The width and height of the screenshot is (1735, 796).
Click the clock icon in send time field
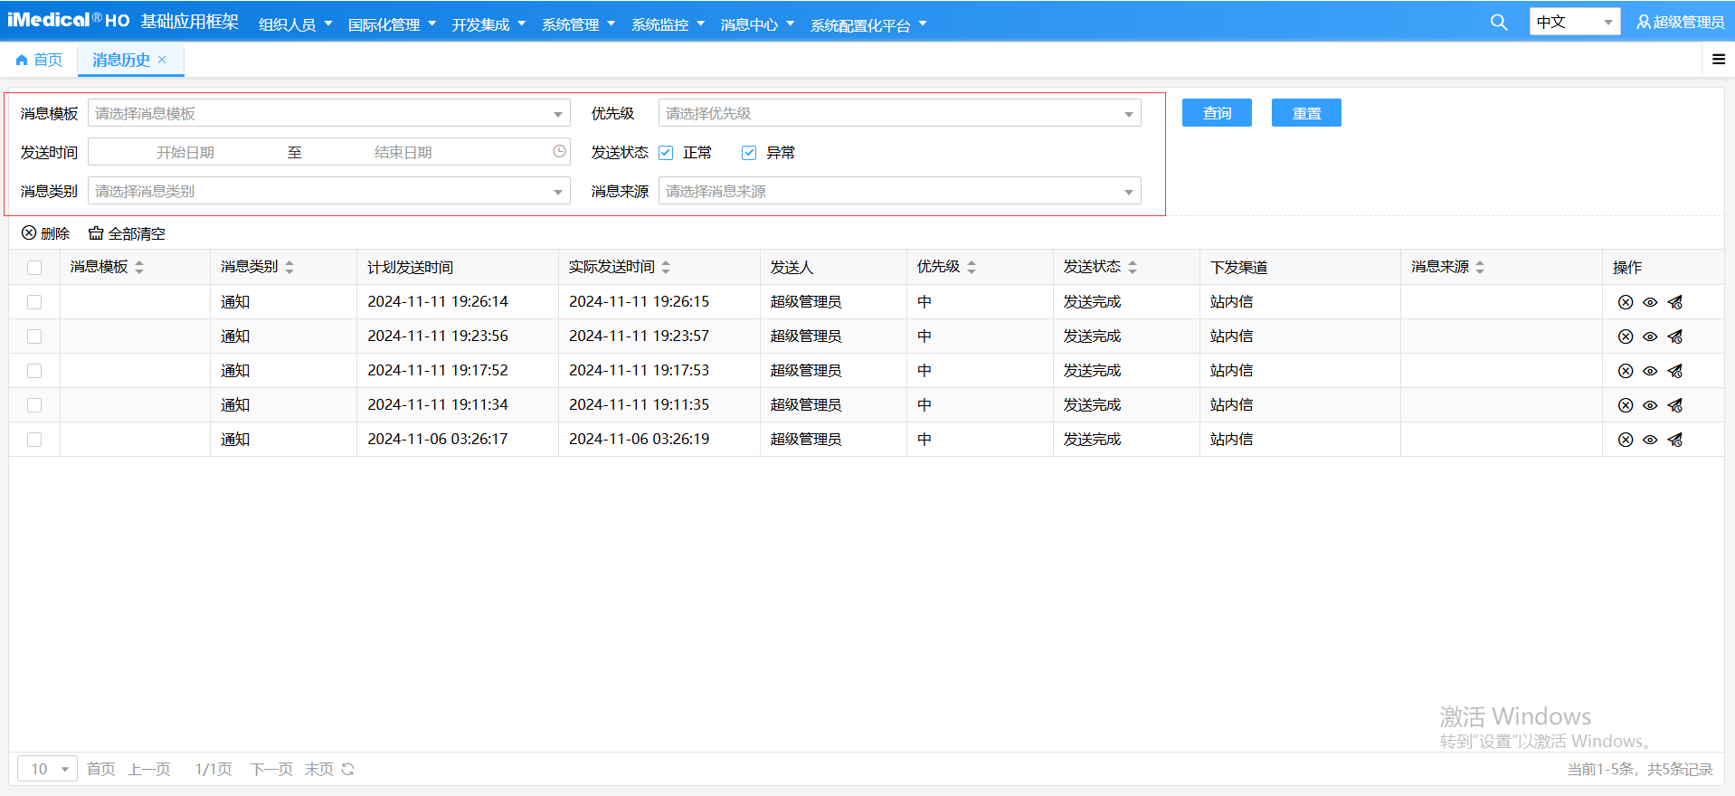click(559, 152)
